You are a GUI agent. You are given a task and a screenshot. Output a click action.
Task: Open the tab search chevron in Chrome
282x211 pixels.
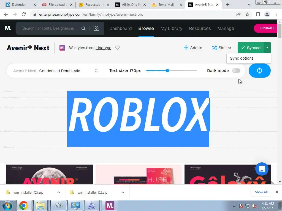tap(249, 5)
